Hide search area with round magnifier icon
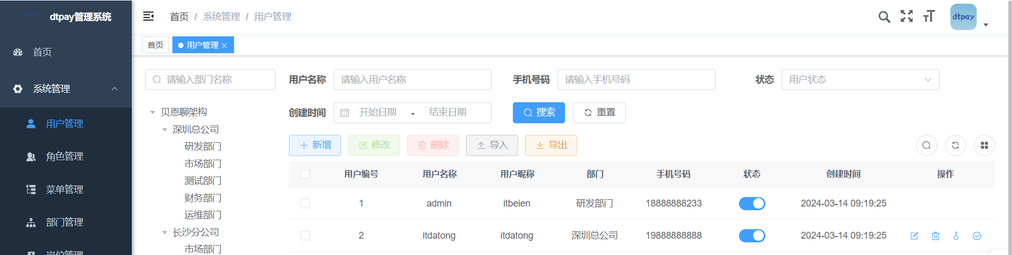The width and height of the screenshot is (1012, 255). click(x=927, y=145)
